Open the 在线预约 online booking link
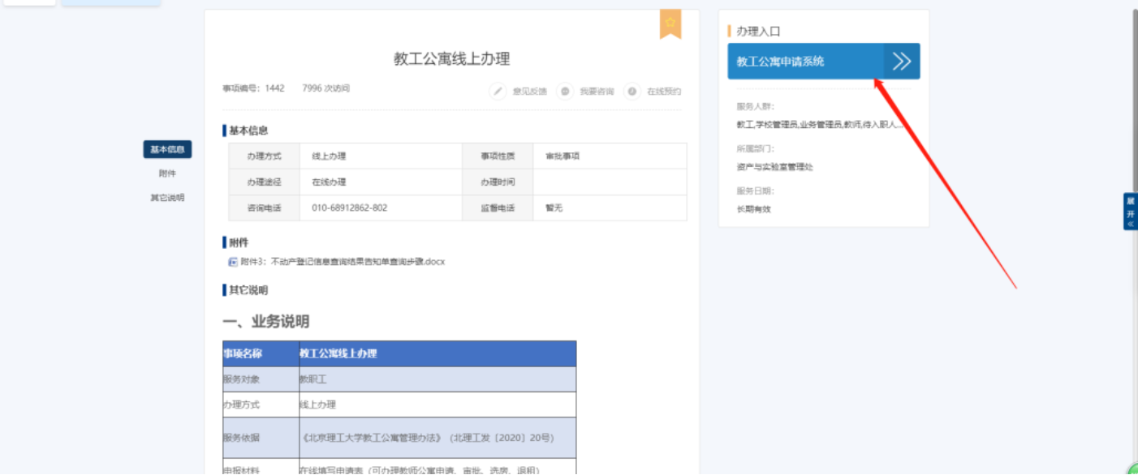 pyautogui.click(x=663, y=92)
